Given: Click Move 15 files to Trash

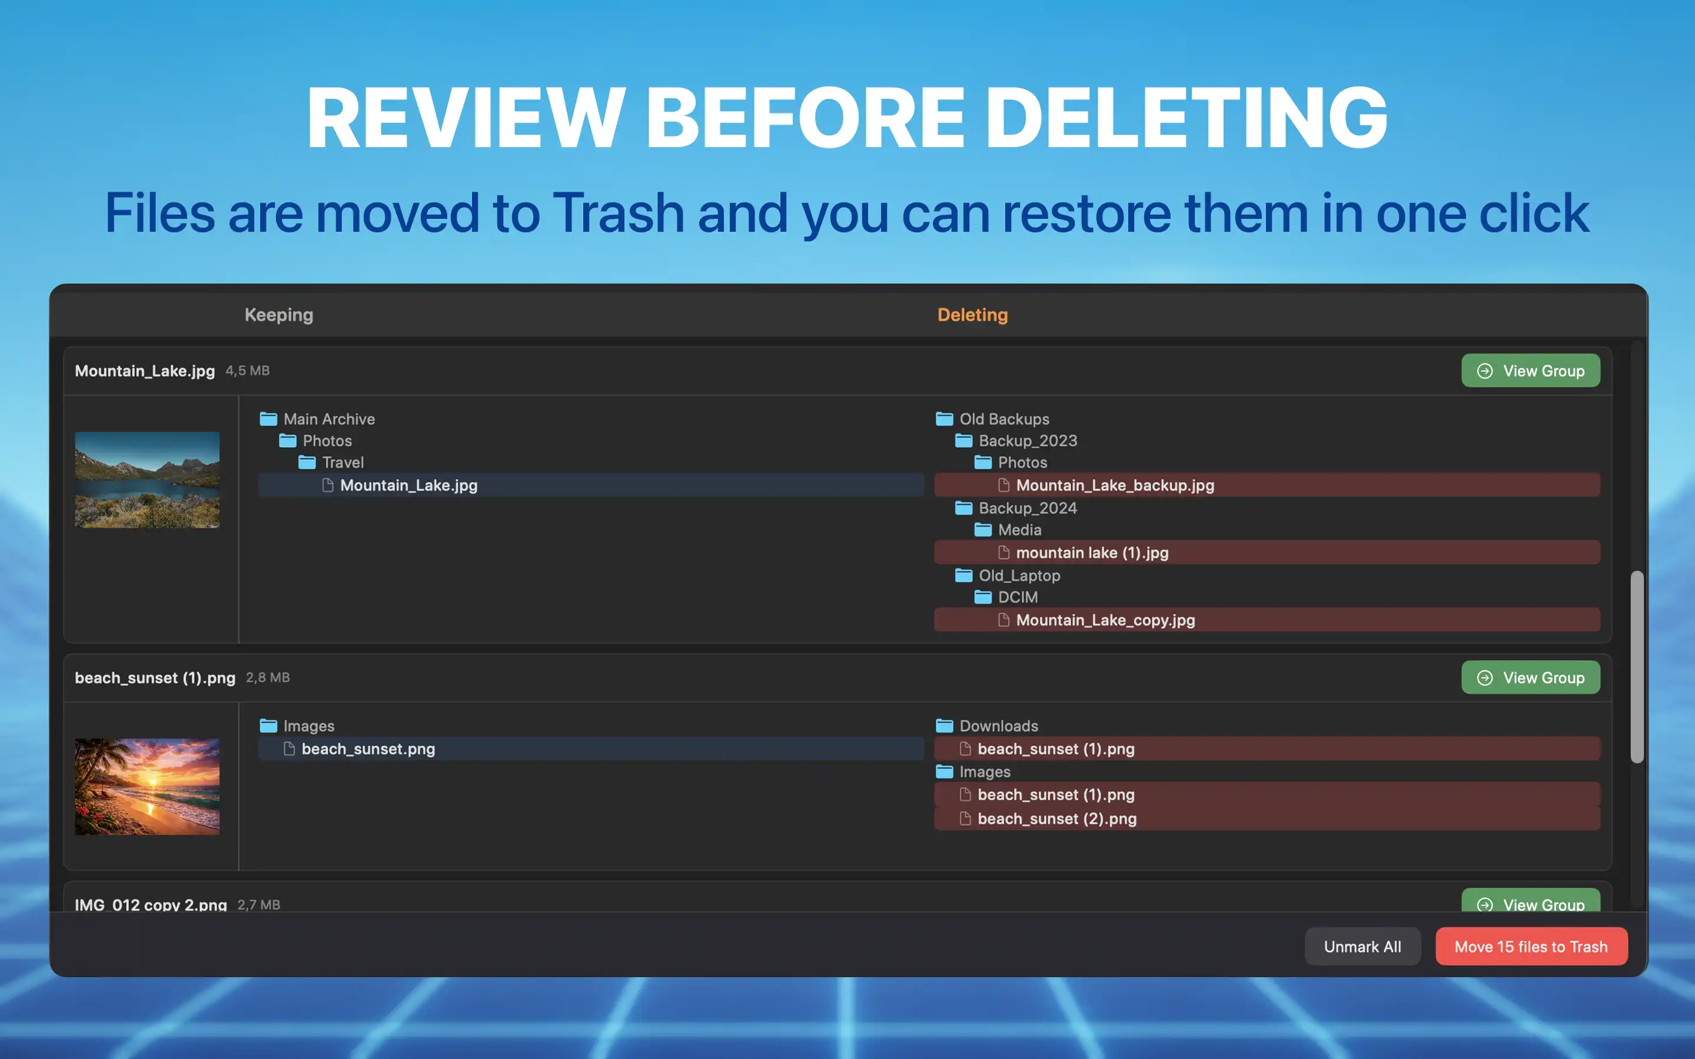Looking at the screenshot, I should coord(1531,946).
